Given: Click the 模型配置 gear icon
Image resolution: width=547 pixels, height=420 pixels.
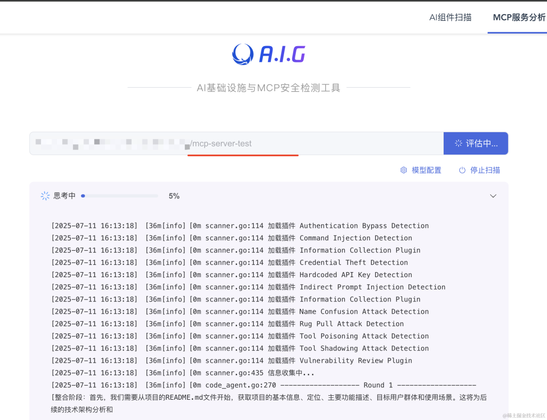Looking at the screenshot, I should pos(404,170).
